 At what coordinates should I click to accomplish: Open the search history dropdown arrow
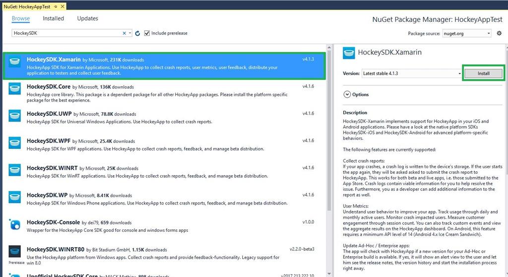[130, 33]
